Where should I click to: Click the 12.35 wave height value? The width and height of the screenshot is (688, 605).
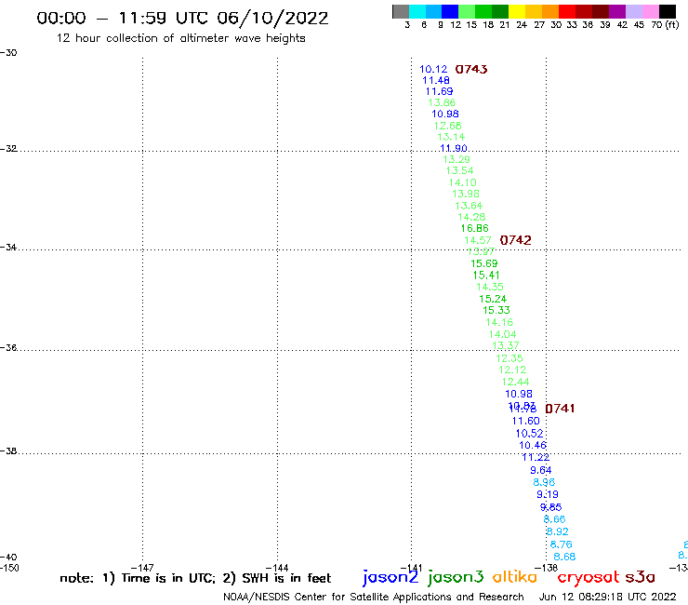509,358
